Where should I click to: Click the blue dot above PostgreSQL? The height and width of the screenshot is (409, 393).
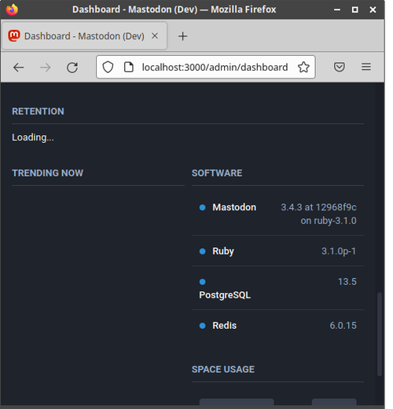pyautogui.click(x=202, y=282)
